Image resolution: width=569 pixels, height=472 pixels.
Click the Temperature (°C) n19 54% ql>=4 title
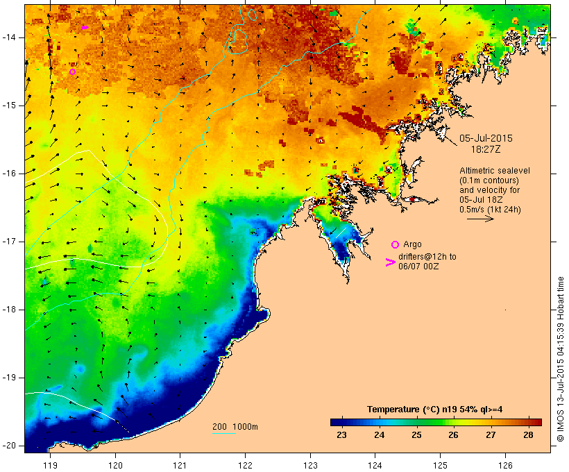pos(435,410)
